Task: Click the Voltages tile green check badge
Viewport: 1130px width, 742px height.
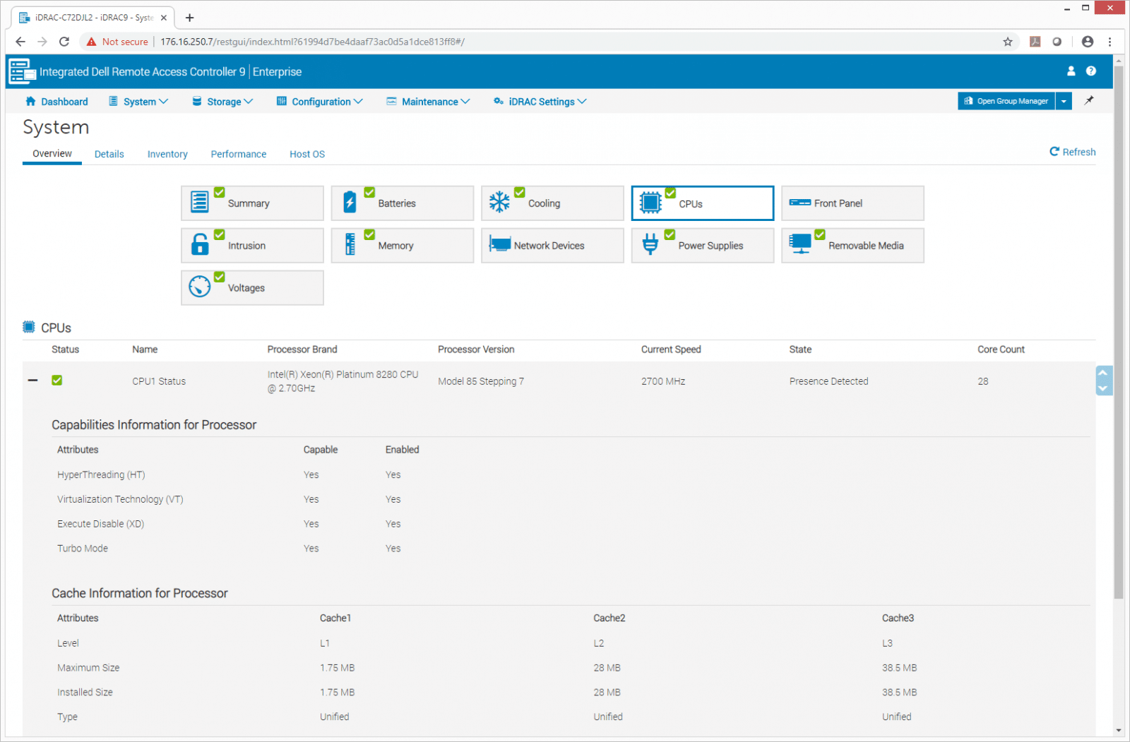Action: (x=220, y=277)
